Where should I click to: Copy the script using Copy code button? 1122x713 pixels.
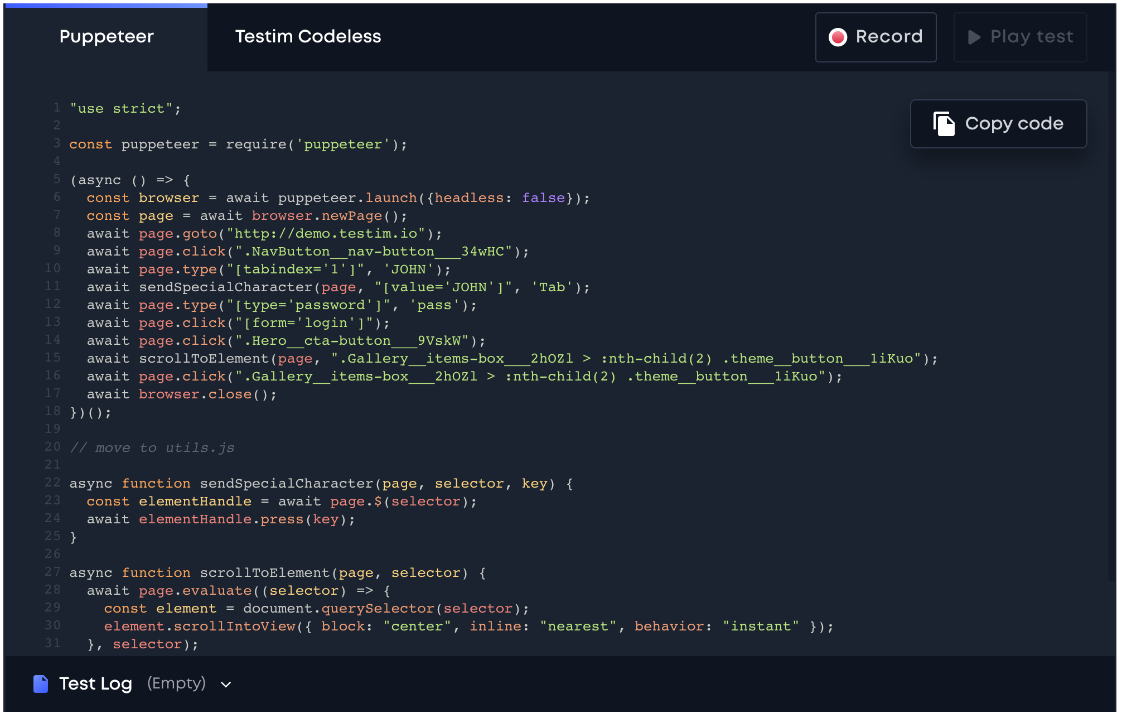(998, 124)
